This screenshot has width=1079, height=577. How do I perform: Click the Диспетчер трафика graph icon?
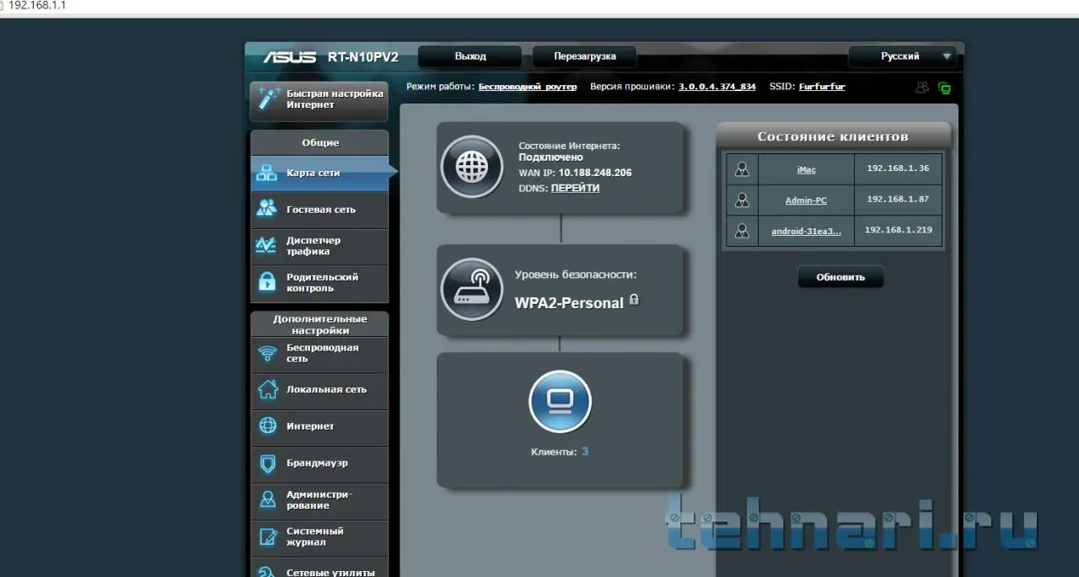[x=266, y=245]
